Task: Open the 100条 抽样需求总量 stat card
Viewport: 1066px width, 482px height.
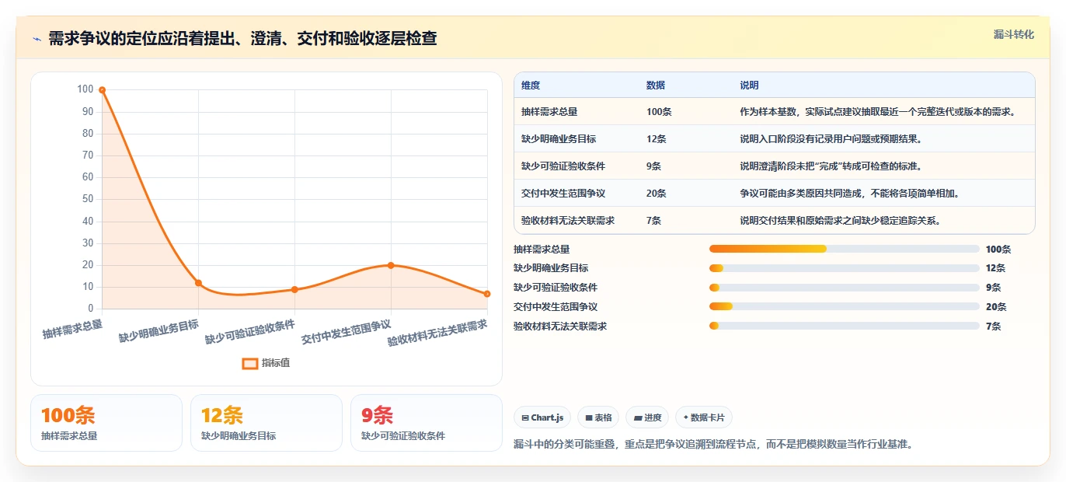Action: coord(106,423)
